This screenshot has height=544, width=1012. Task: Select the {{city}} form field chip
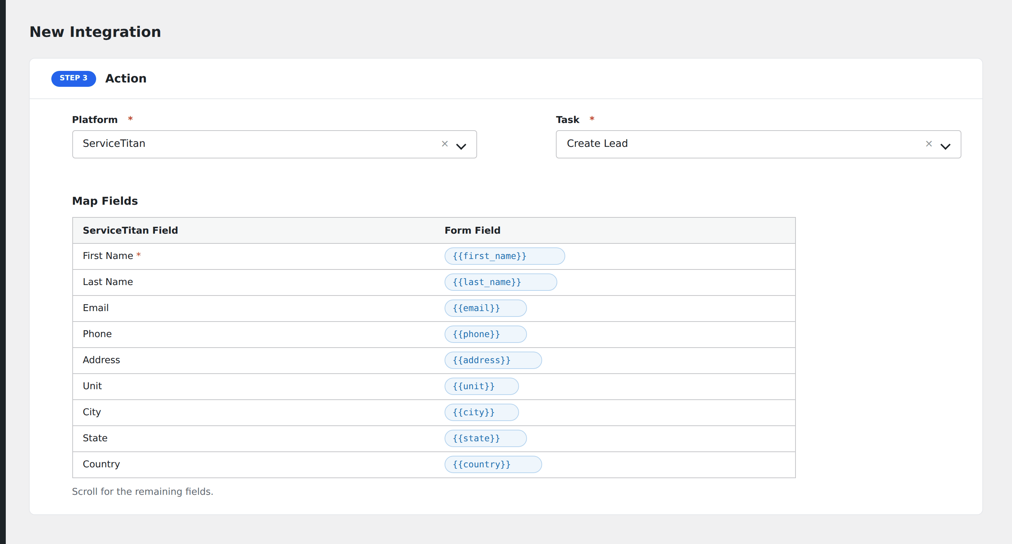click(x=481, y=412)
